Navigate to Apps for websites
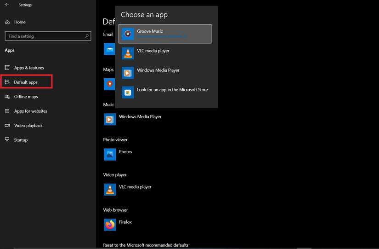The image size is (379, 249). point(30,111)
